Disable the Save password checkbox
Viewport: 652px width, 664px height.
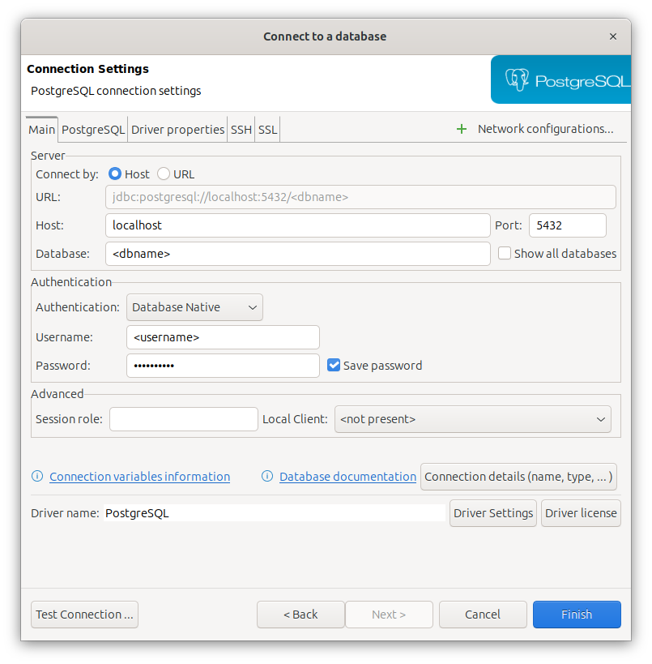(x=334, y=365)
